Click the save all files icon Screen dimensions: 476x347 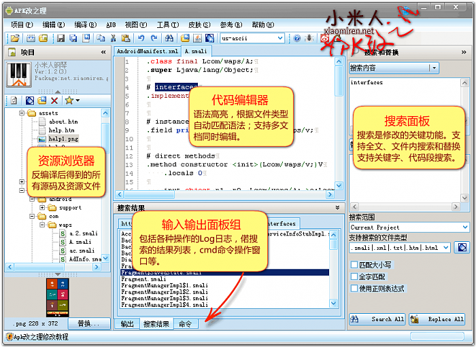(x=73, y=38)
